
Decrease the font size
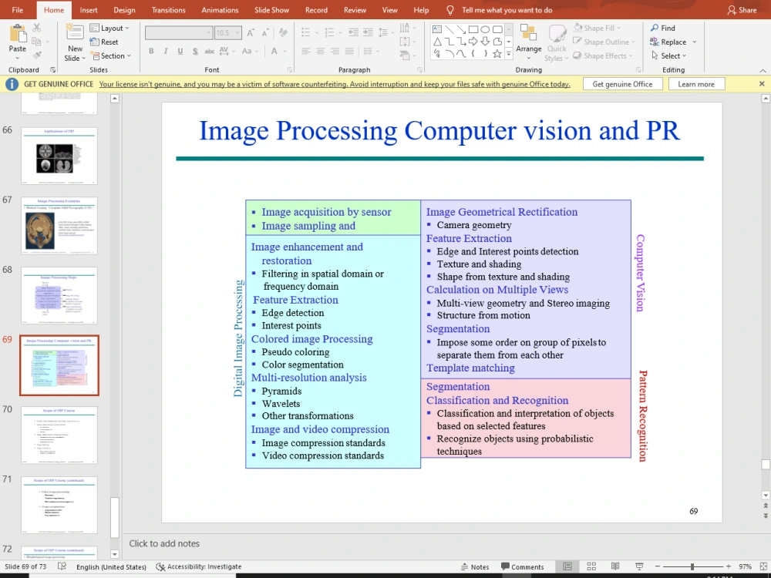pyautogui.click(x=265, y=32)
